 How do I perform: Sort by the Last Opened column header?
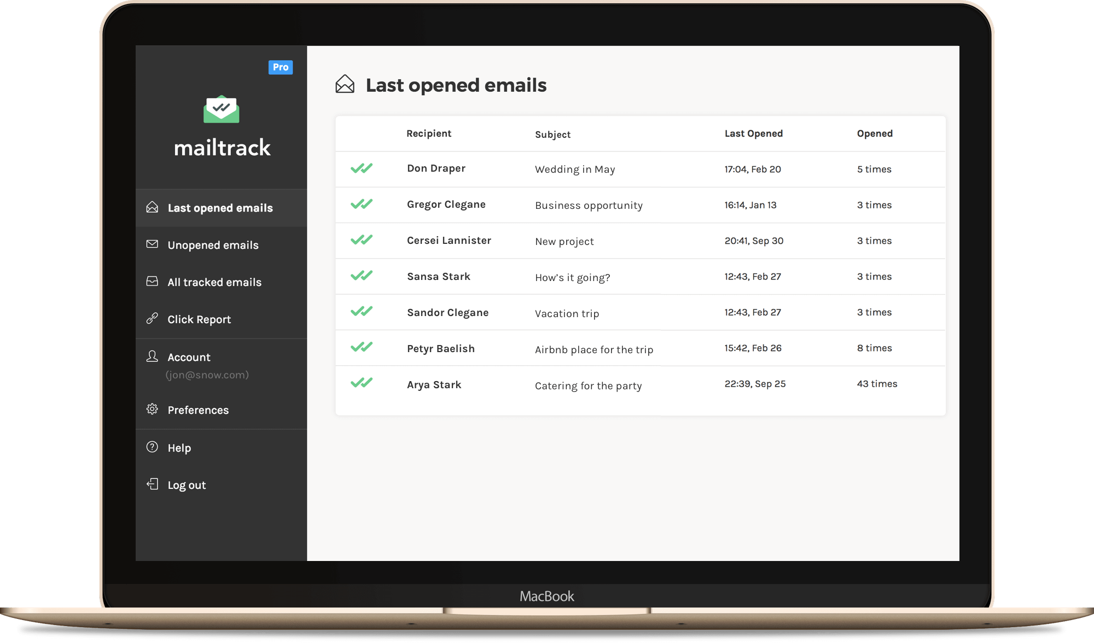click(753, 133)
